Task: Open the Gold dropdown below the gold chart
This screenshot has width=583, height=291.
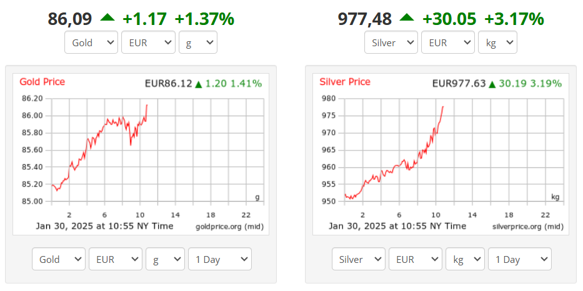Action: tap(59, 259)
